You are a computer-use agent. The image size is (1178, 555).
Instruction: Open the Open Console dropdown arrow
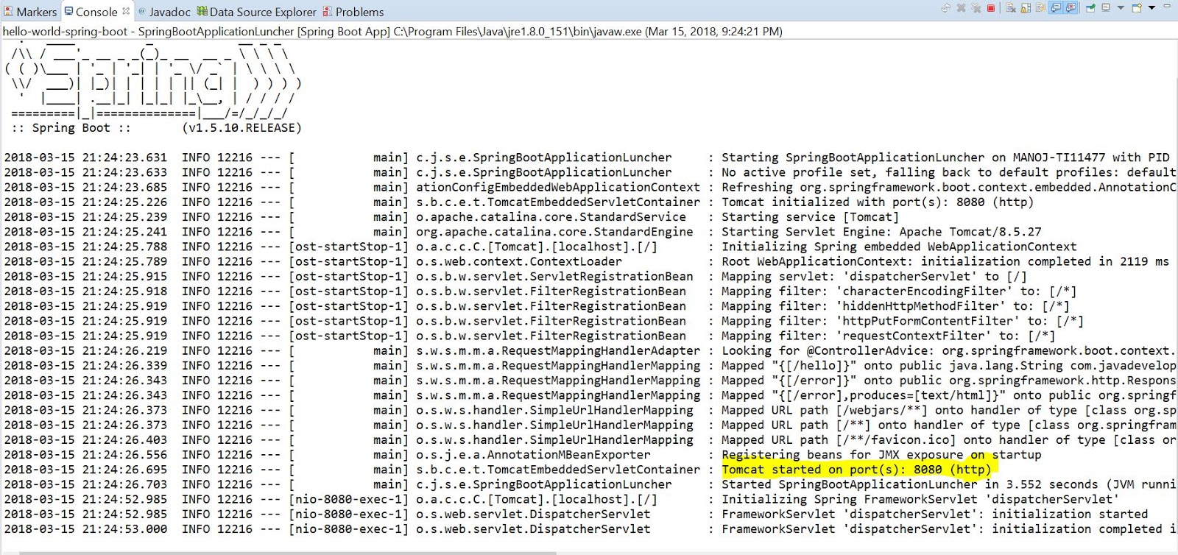[x=1151, y=8]
